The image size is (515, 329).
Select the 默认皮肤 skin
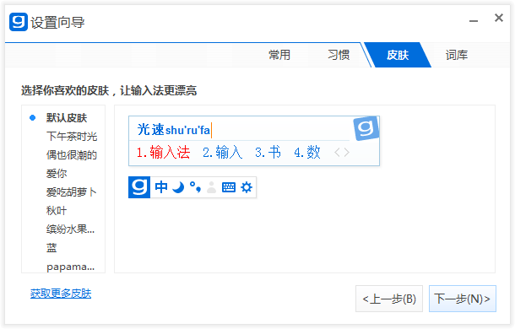pyautogui.click(x=67, y=118)
